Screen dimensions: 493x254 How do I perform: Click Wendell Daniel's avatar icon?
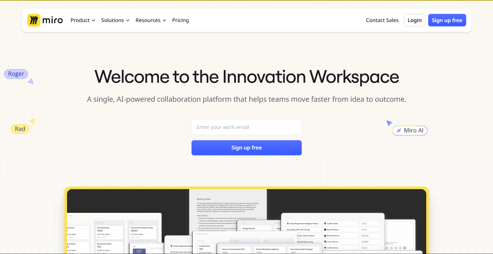325,236
